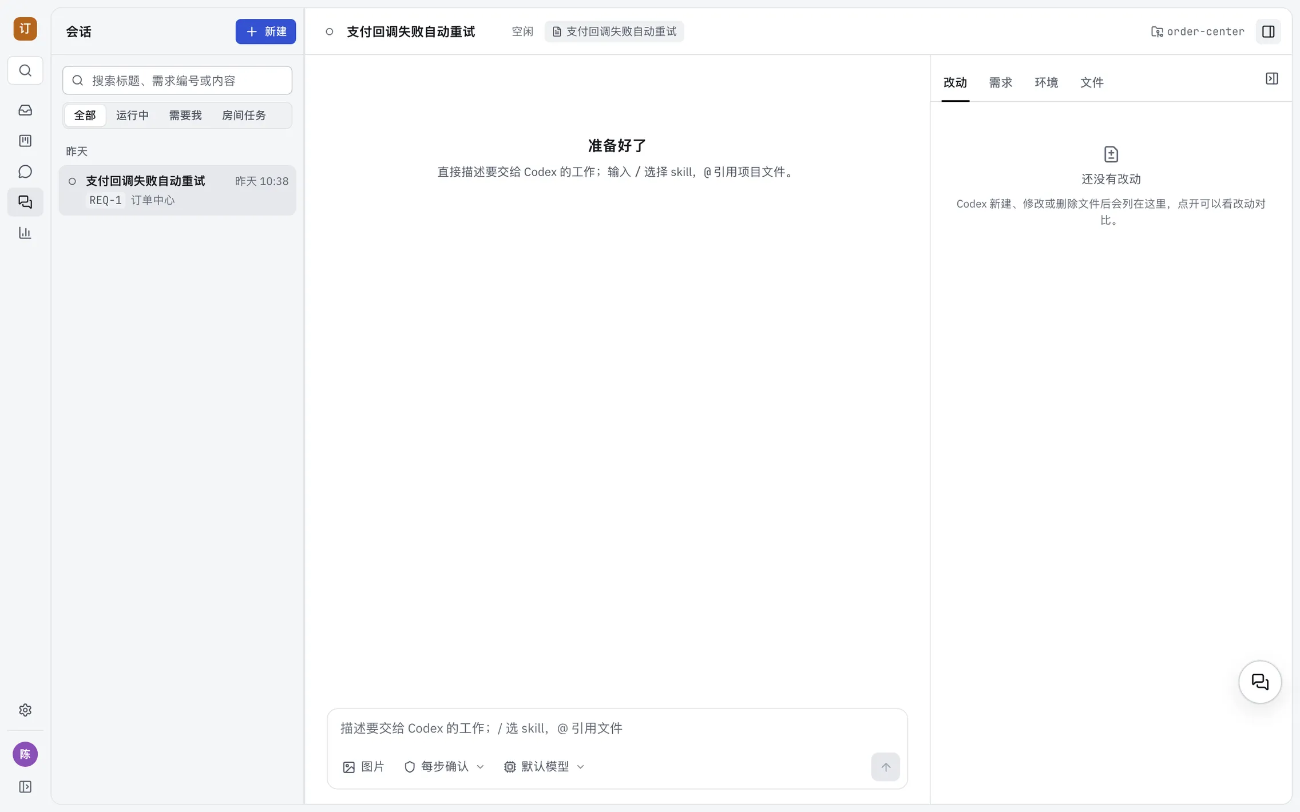Select the conversations double-bubble sidebar icon
Viewport: 1300px width, 812px height.
pyautogui.click(x=25, y=202)
